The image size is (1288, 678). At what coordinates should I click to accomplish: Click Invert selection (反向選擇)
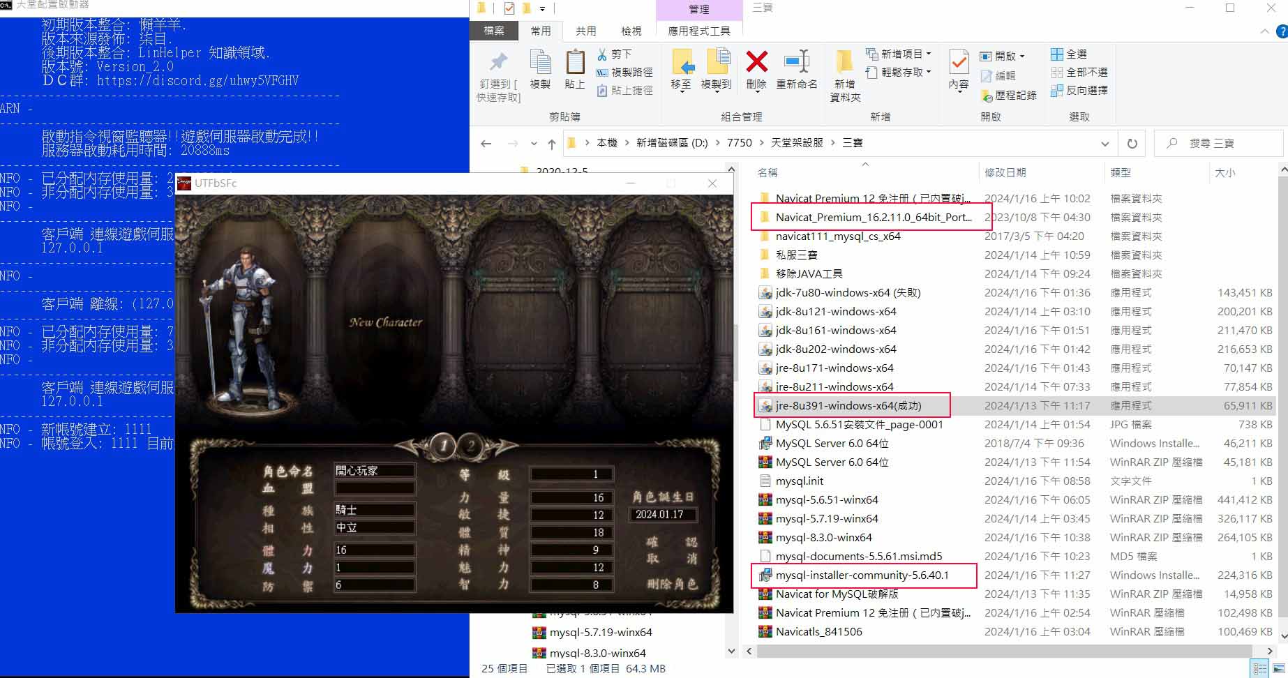[1079, 90]
